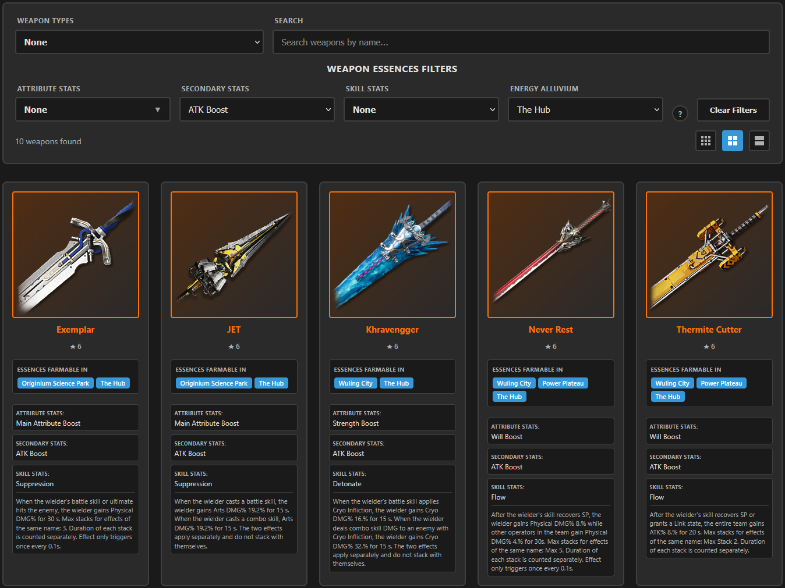The image size is (785, 588).
Task: Select The Hub tag on JET card
Action: tap(271, 383)
